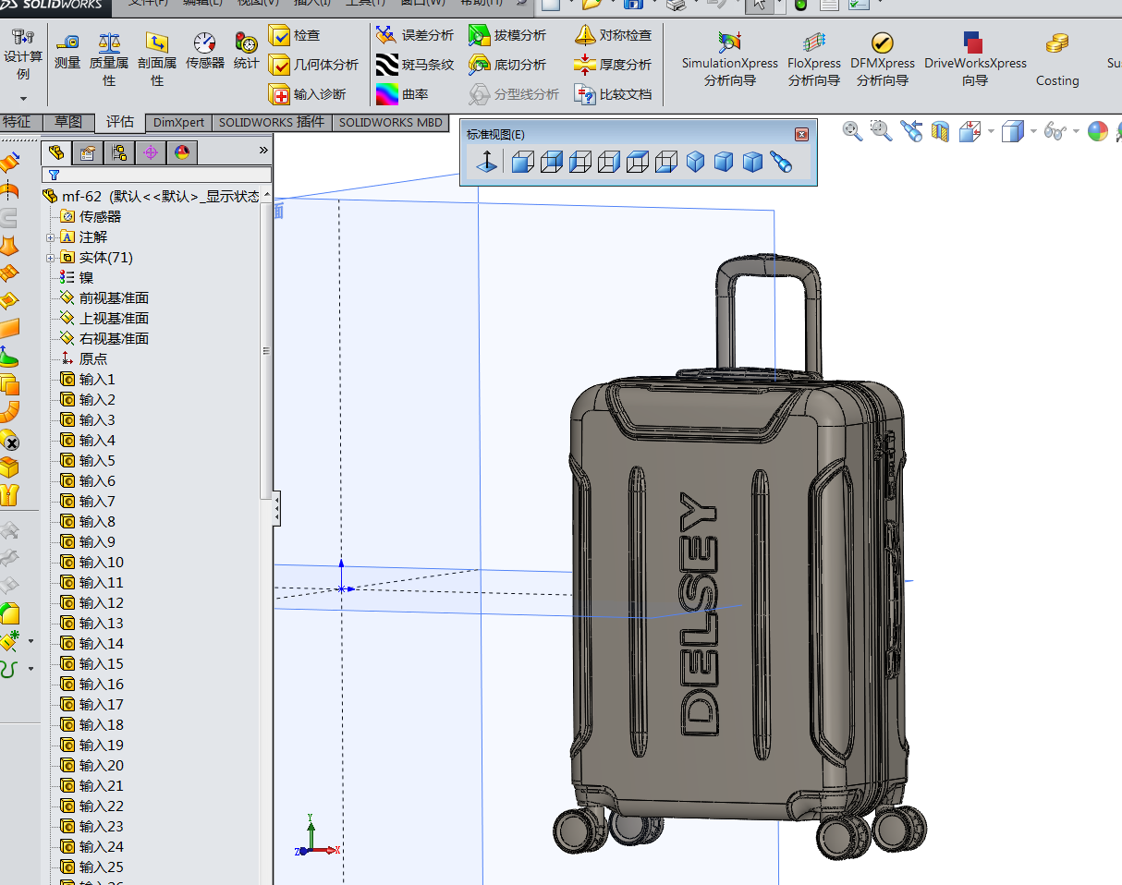Expand the 设计算例 dropdown arrow
This screenshot has width=1122, height=885.
tap(23, 99)
